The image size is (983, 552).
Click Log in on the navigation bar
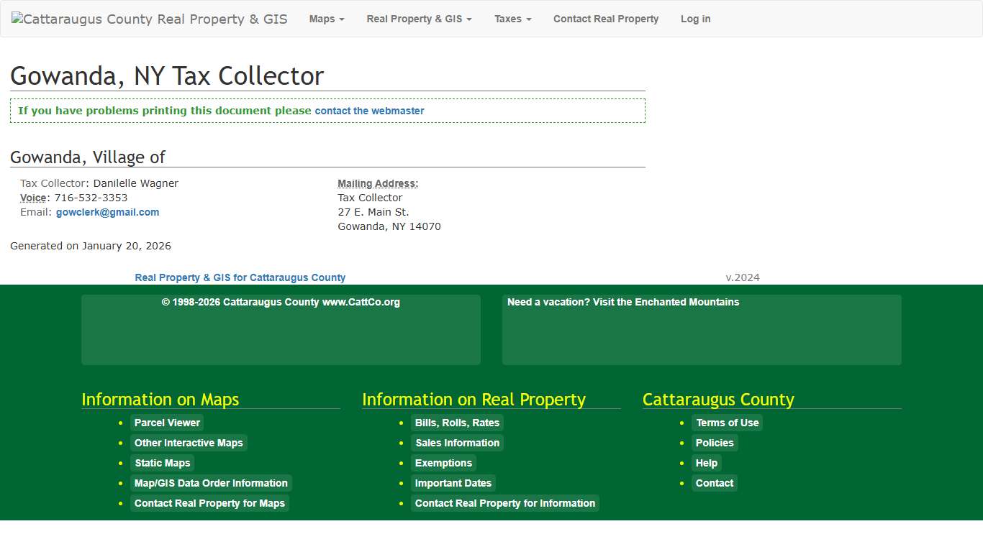point(695,19)
